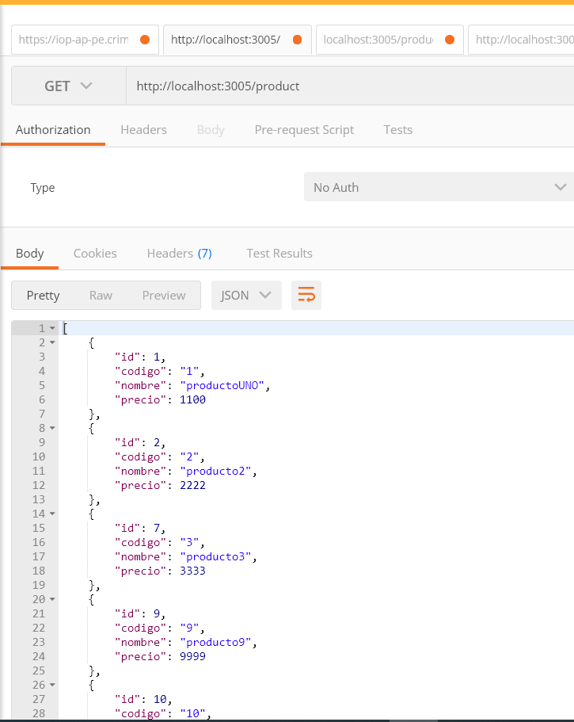Select the Cookies response tab
The width and height of the screenshot is (574, 722).
(x=95, y=253)
